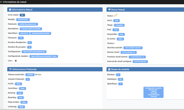The height and width of the screenshot is (110, 184).
Task: Click identifier badge 520-512-9
Action: tap(24, 33)
